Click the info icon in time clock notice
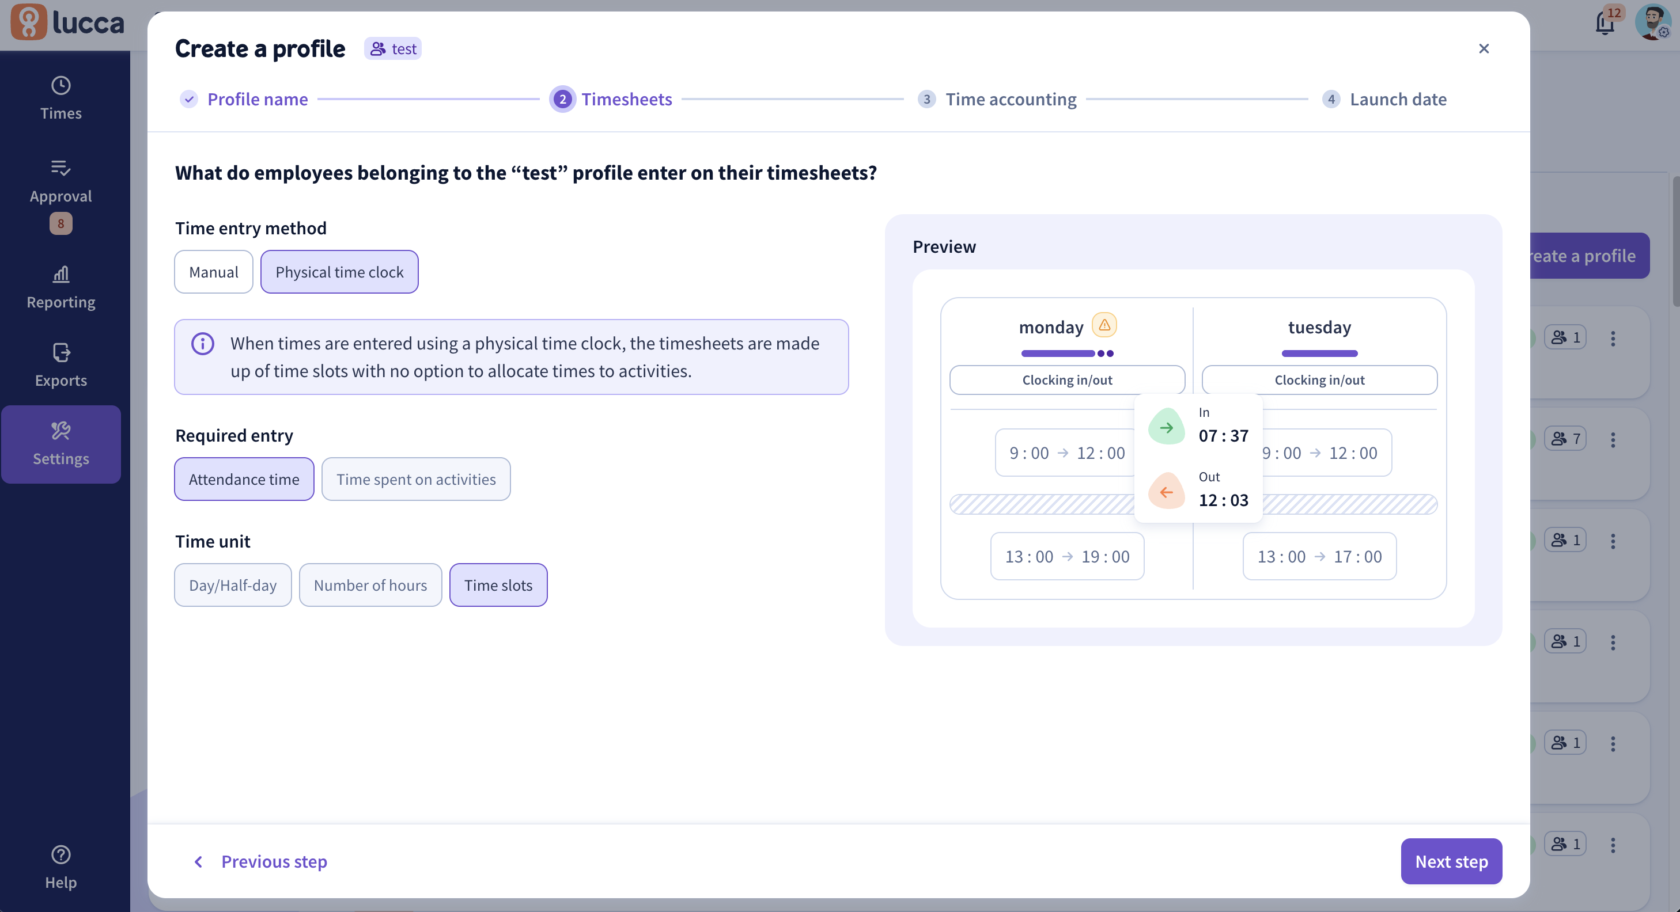Viewport: 1680px width, 912px height. pos(202,344)
